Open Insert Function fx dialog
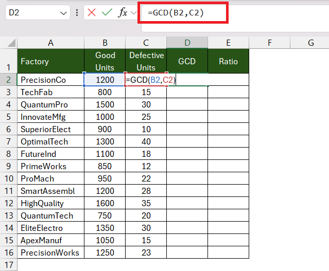 coord(123,12)
